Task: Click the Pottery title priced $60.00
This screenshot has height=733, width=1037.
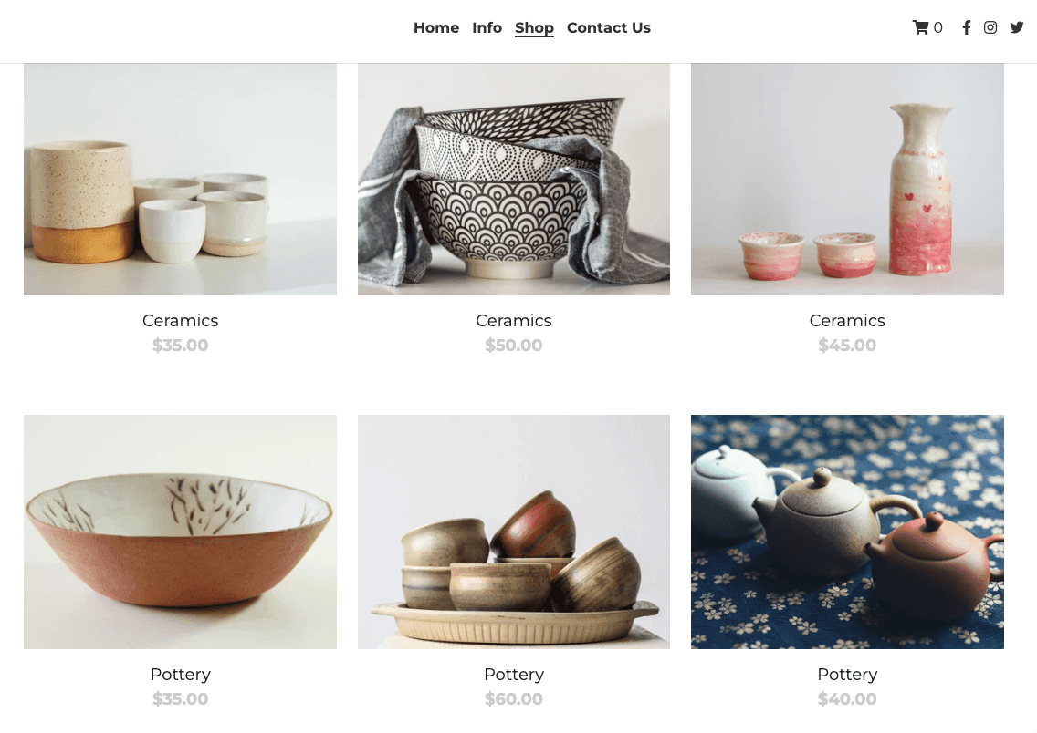Action: pos(514,675)
